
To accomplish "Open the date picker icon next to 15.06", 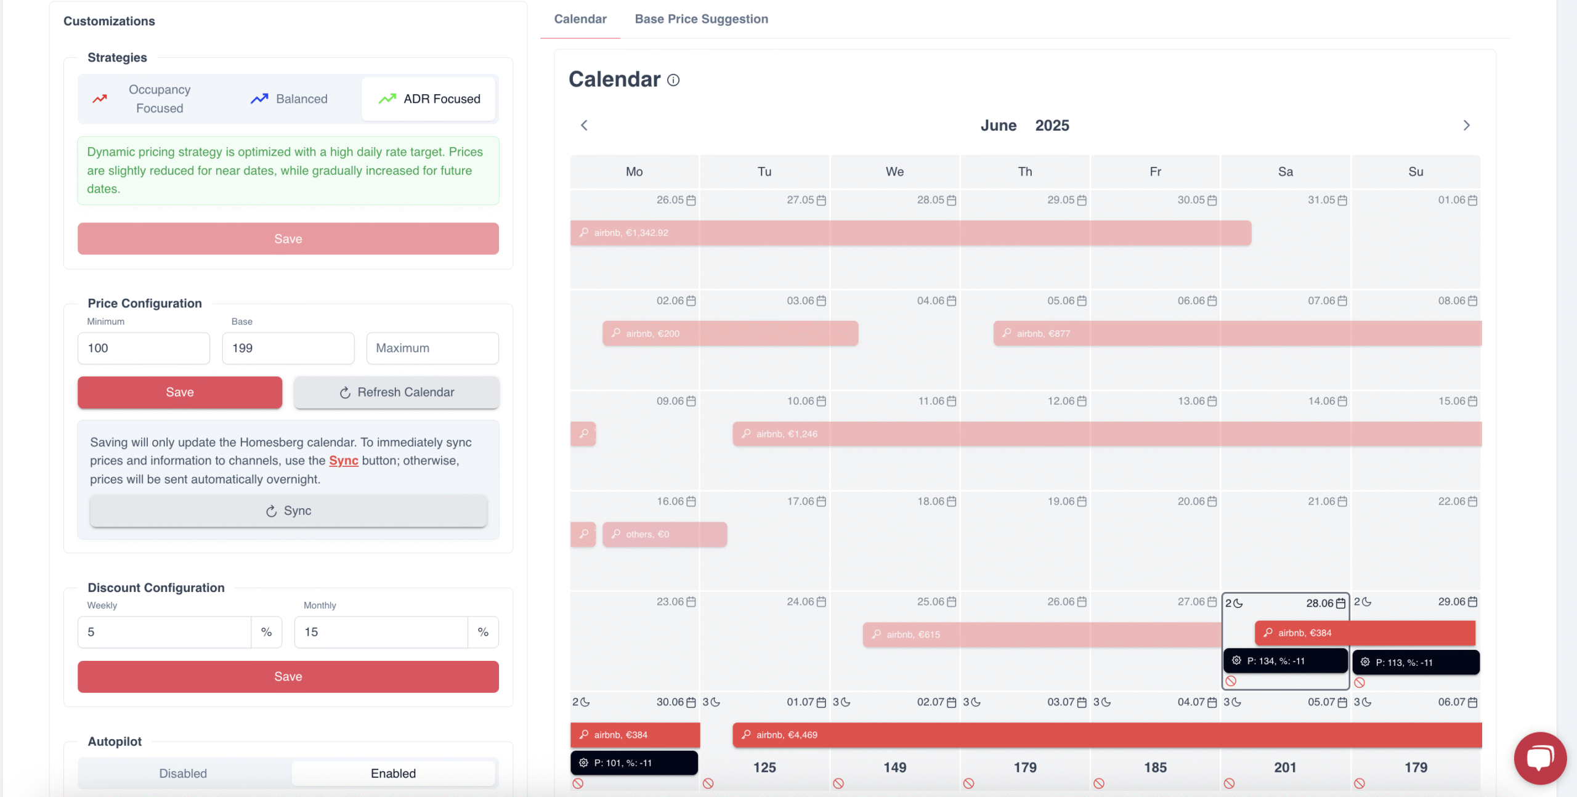I will pyautogui.click(x=1472, y=400).
